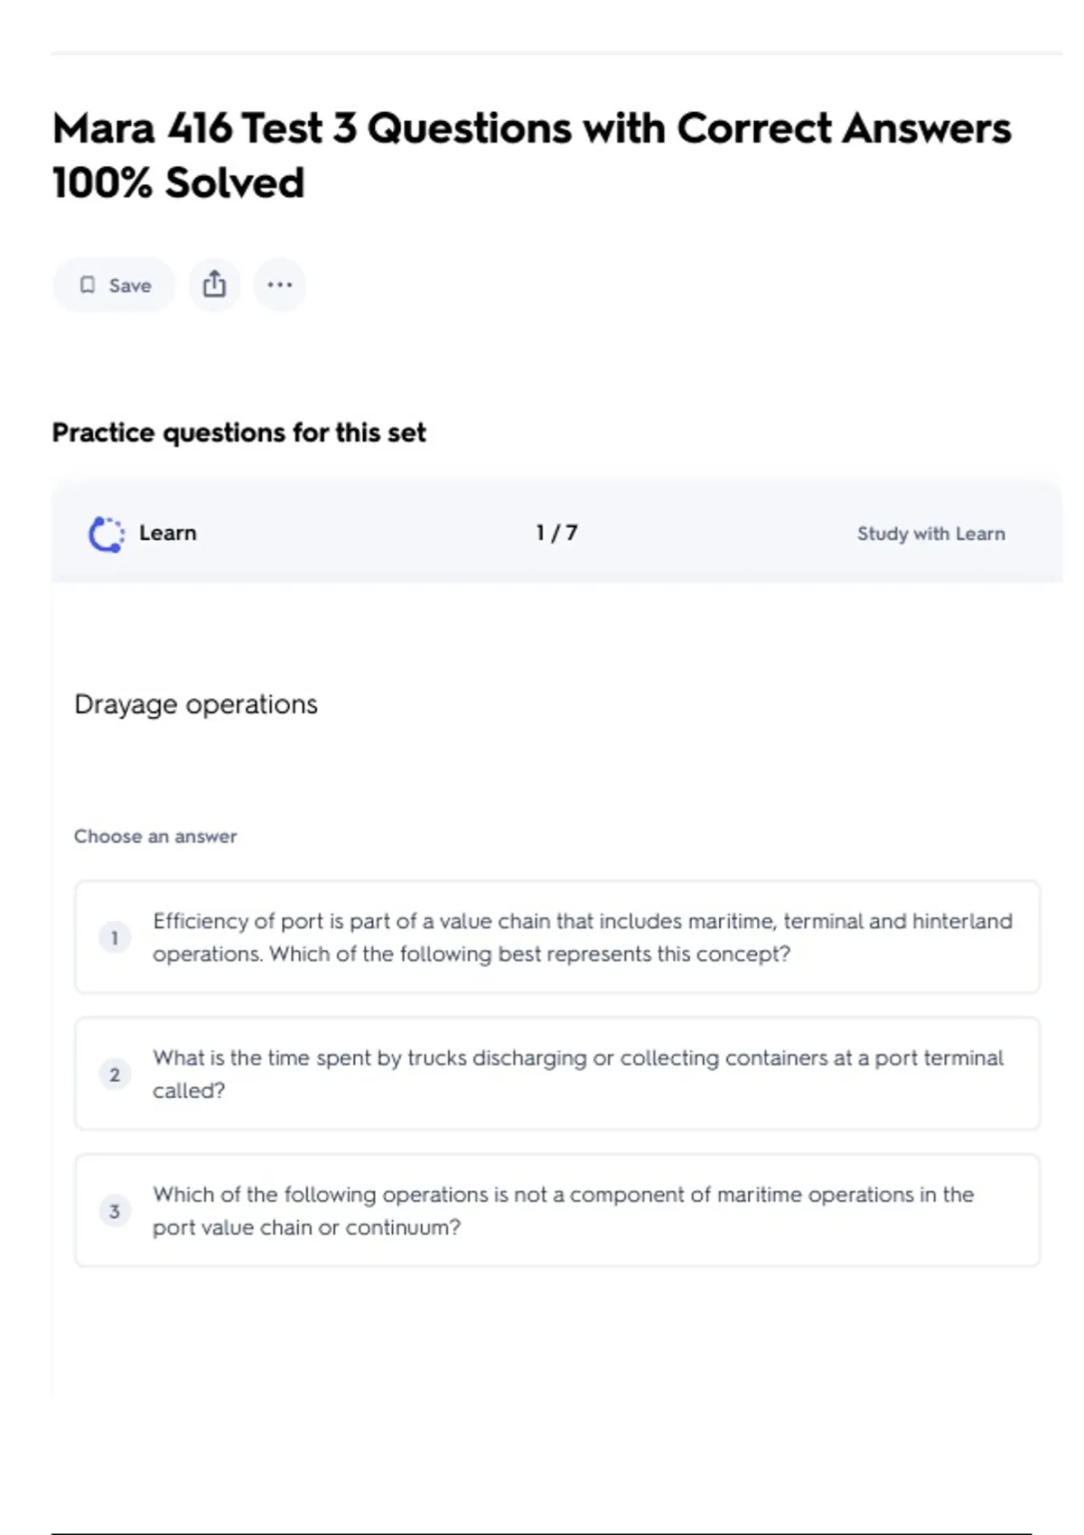Choose the answer about maritime operations component
1084x1535 pixels.
(563, 1211)
